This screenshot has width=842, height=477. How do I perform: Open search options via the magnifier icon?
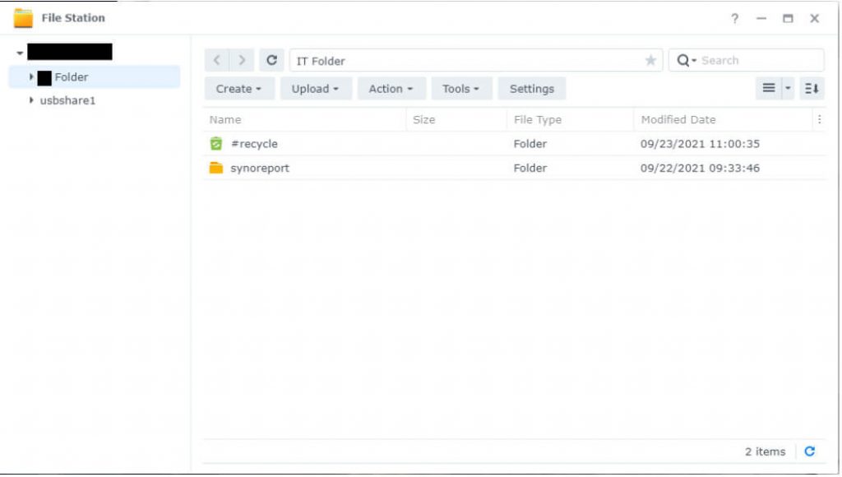tap(686, 60)
